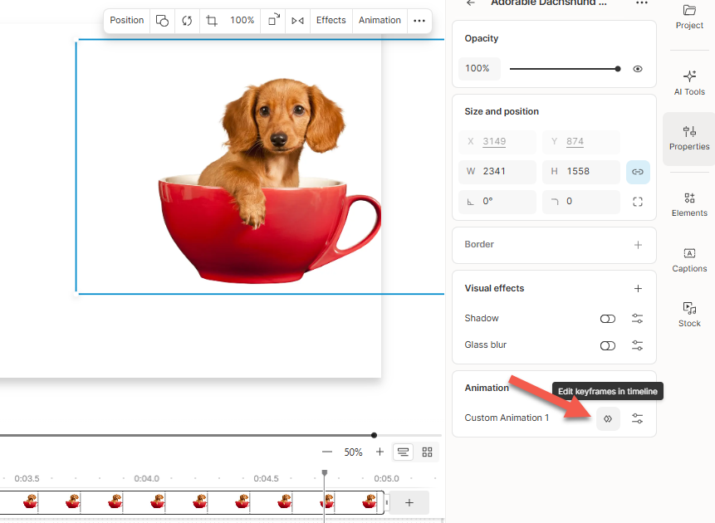Enable the Shadow visual effect
The width and height of the screenshot is (715, 523).
point(607,318)
